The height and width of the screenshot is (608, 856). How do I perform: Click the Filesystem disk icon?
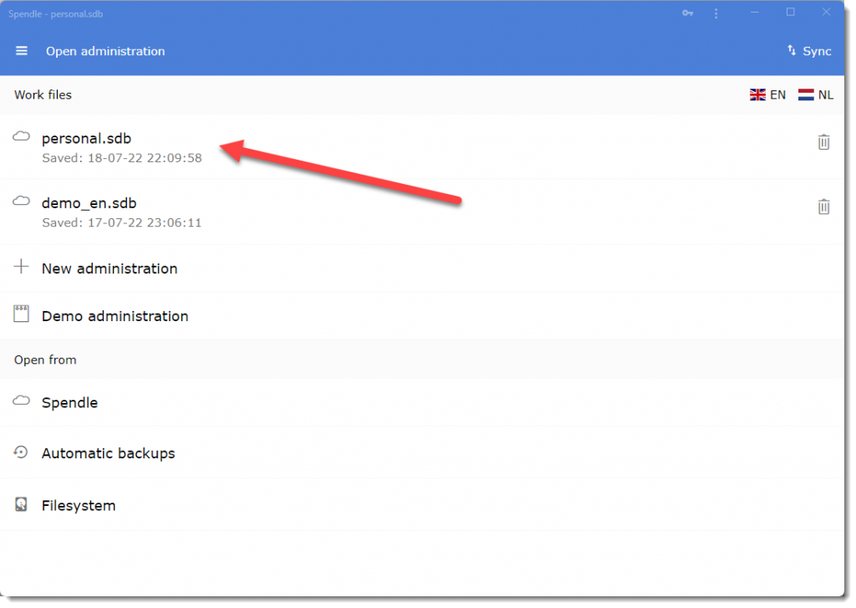click(x=21, y=503)
